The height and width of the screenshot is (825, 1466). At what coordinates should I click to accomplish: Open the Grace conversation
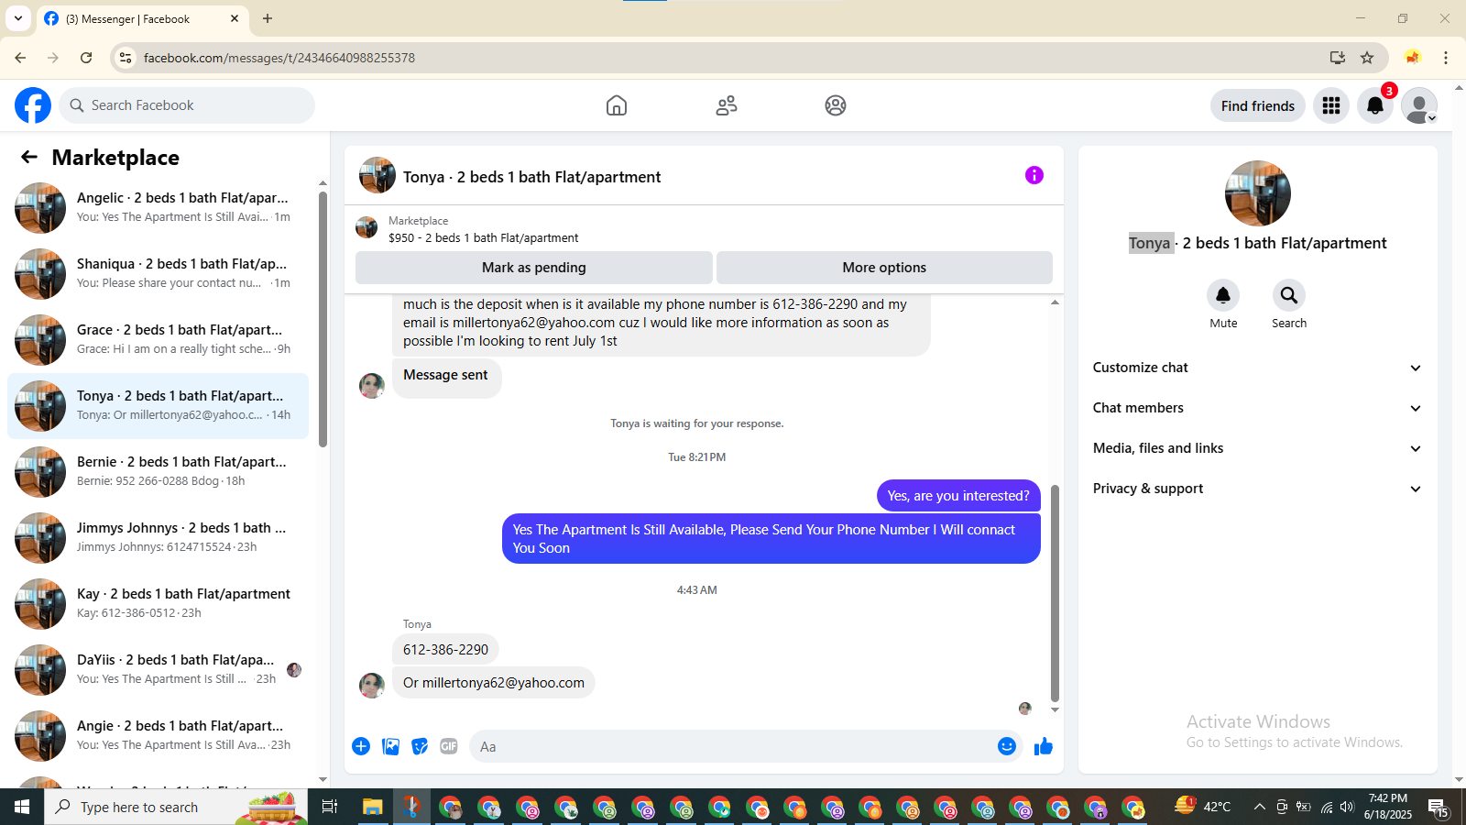coord(158,339)
